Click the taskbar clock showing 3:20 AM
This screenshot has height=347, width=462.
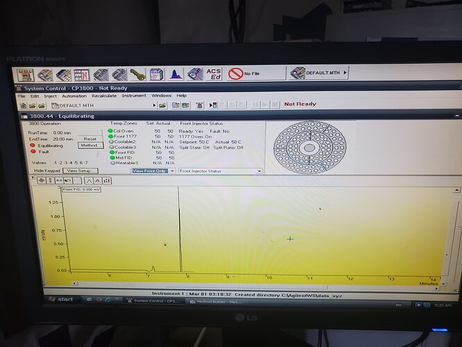(x=443, y=305)
